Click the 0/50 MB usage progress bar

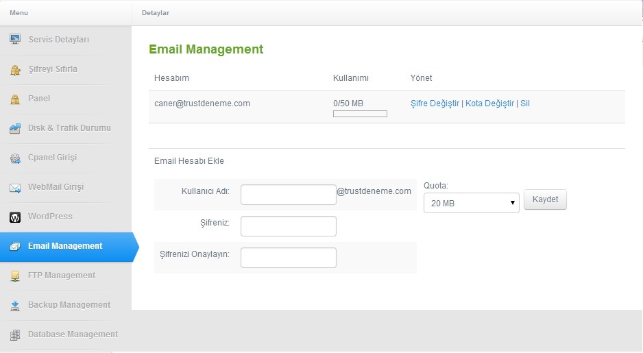(x=360, y=114)
